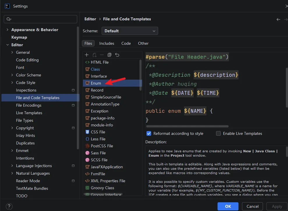Click the minus remove template icon
The height and width of the screenshot is (211, 288).
click(102, 55)
